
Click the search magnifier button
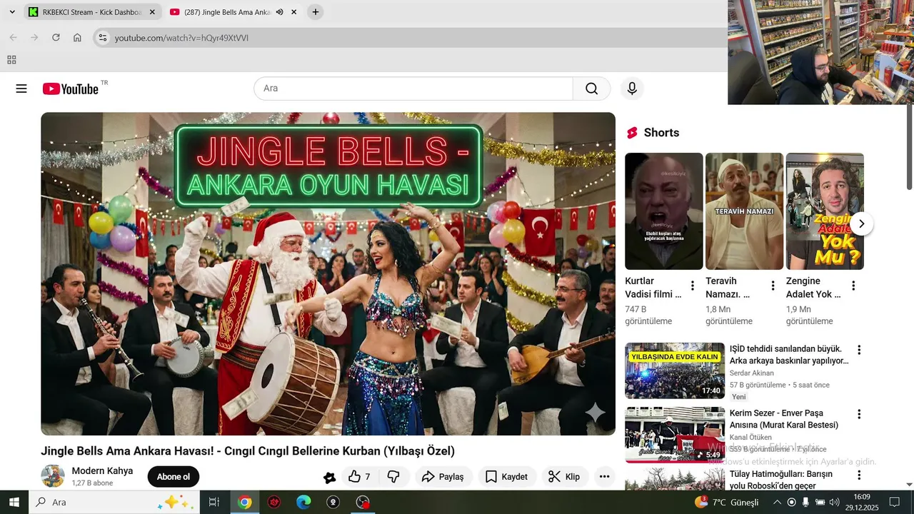pos(591,89)
